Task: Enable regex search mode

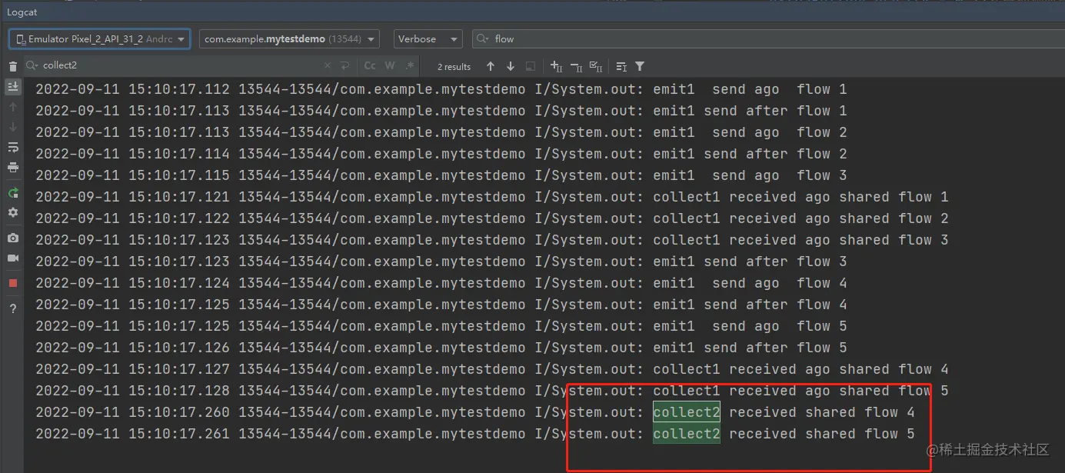Action: point(409,65)
